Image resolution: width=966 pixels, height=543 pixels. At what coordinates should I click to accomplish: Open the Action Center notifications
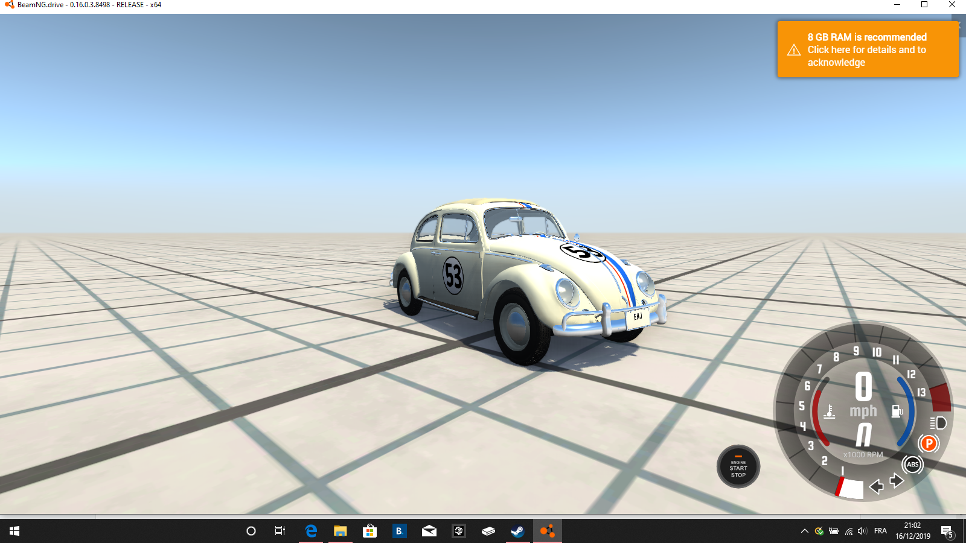[x=947, y=532]
